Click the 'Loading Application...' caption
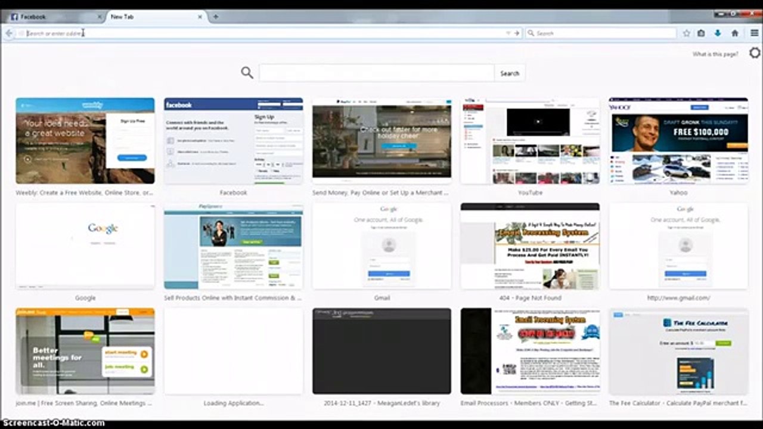Image resolution: width=763 pixels, height=429 pixels. [x=234, y=403]
